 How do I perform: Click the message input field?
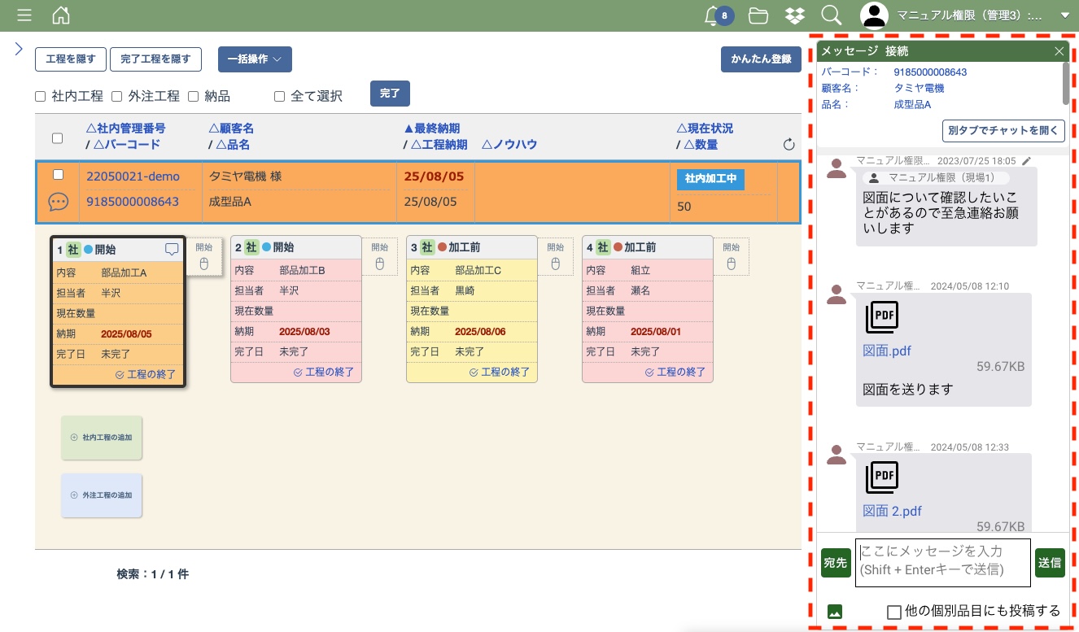pyautogui.click(x=942, y=562)
